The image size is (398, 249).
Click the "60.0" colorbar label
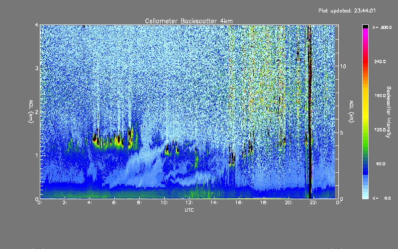tap(381, 164)
